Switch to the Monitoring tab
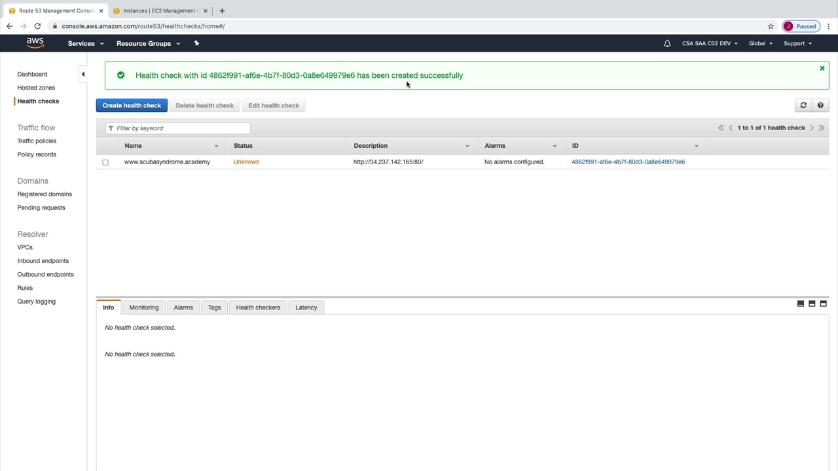The width and height of the screenshot is (838, 471). click(x=144, y=307)
